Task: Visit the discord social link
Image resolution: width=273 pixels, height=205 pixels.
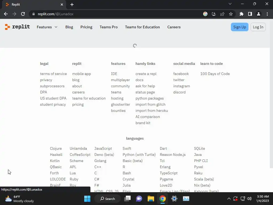Action: click(x=179, y=92)
